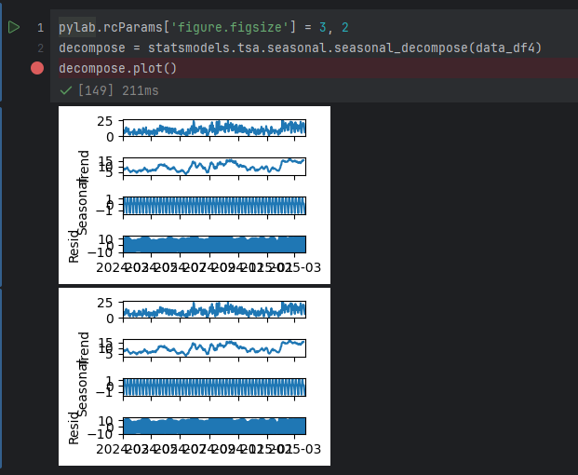This screenshot has width=578, height=475.
Task: Click the '[149] 211ms' execution info text
Action: 118,90
